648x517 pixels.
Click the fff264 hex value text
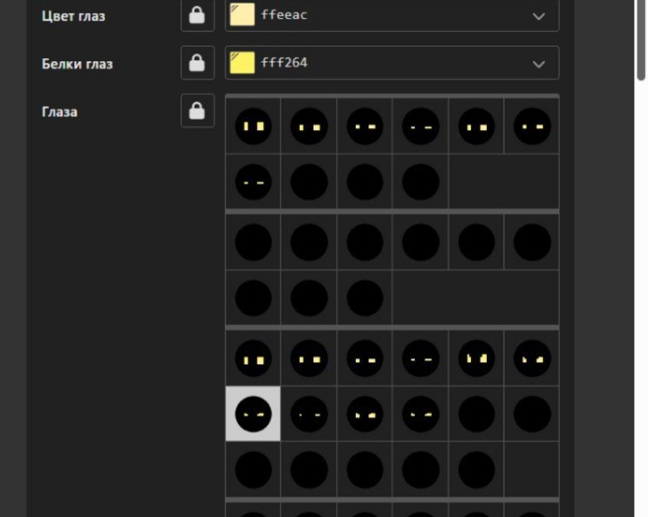coord(284,63)
